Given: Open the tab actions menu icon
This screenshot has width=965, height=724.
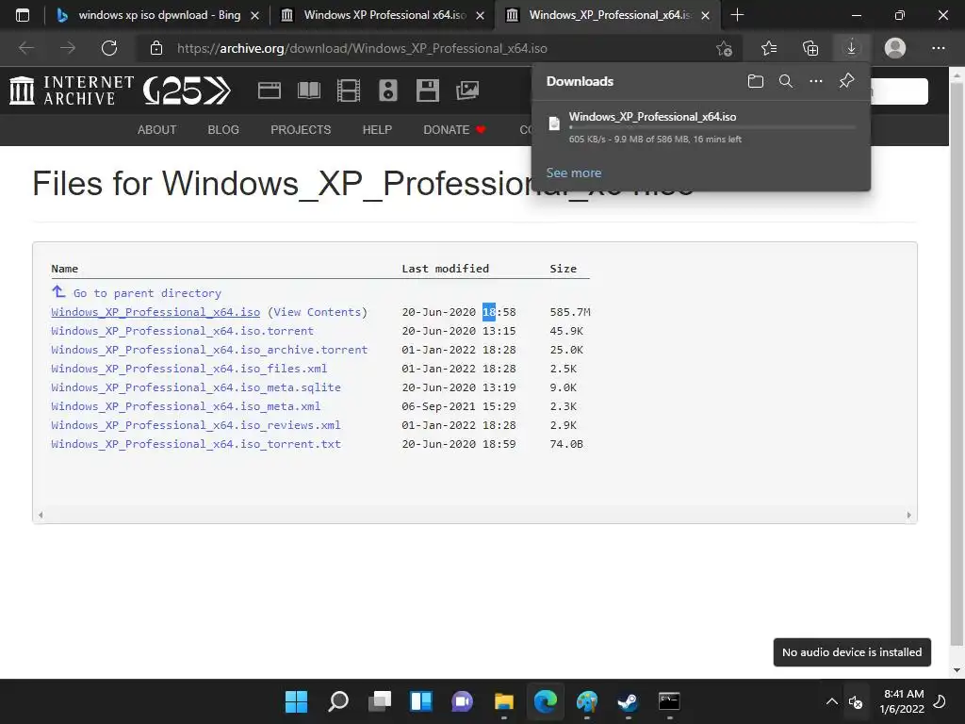Looking at the screenshot, I should click(x=23, y=15).
